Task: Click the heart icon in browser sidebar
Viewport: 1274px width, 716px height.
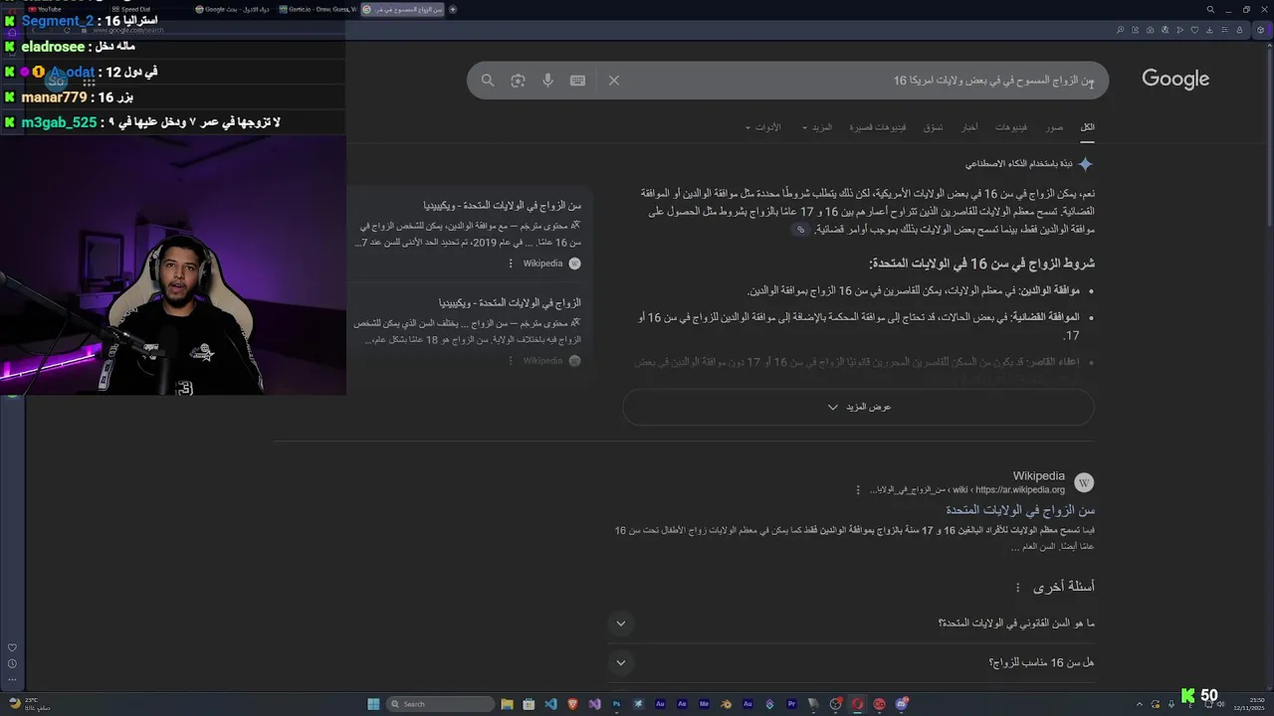Action: pyautogui.click(x=12, y=647)
